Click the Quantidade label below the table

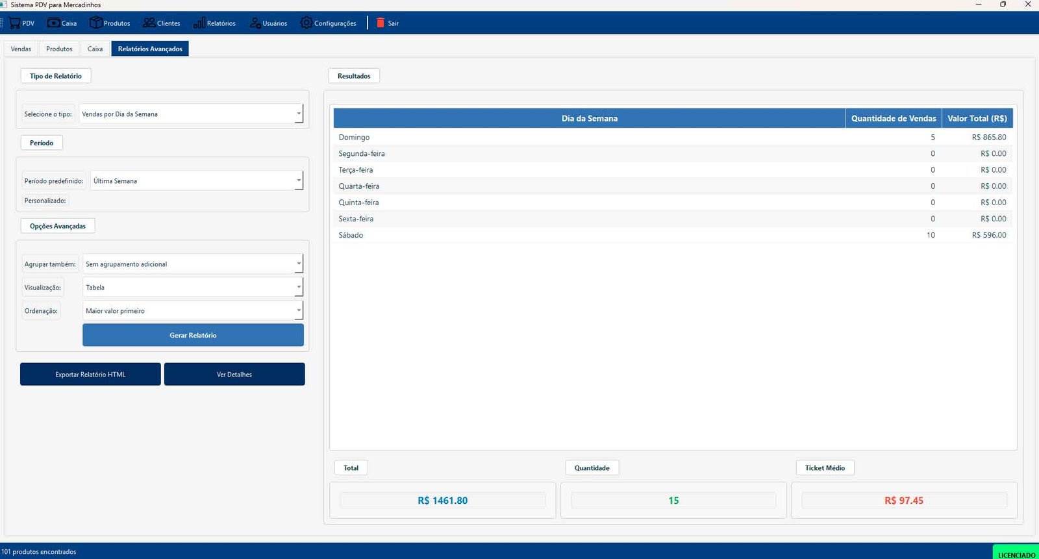point(592,467)
